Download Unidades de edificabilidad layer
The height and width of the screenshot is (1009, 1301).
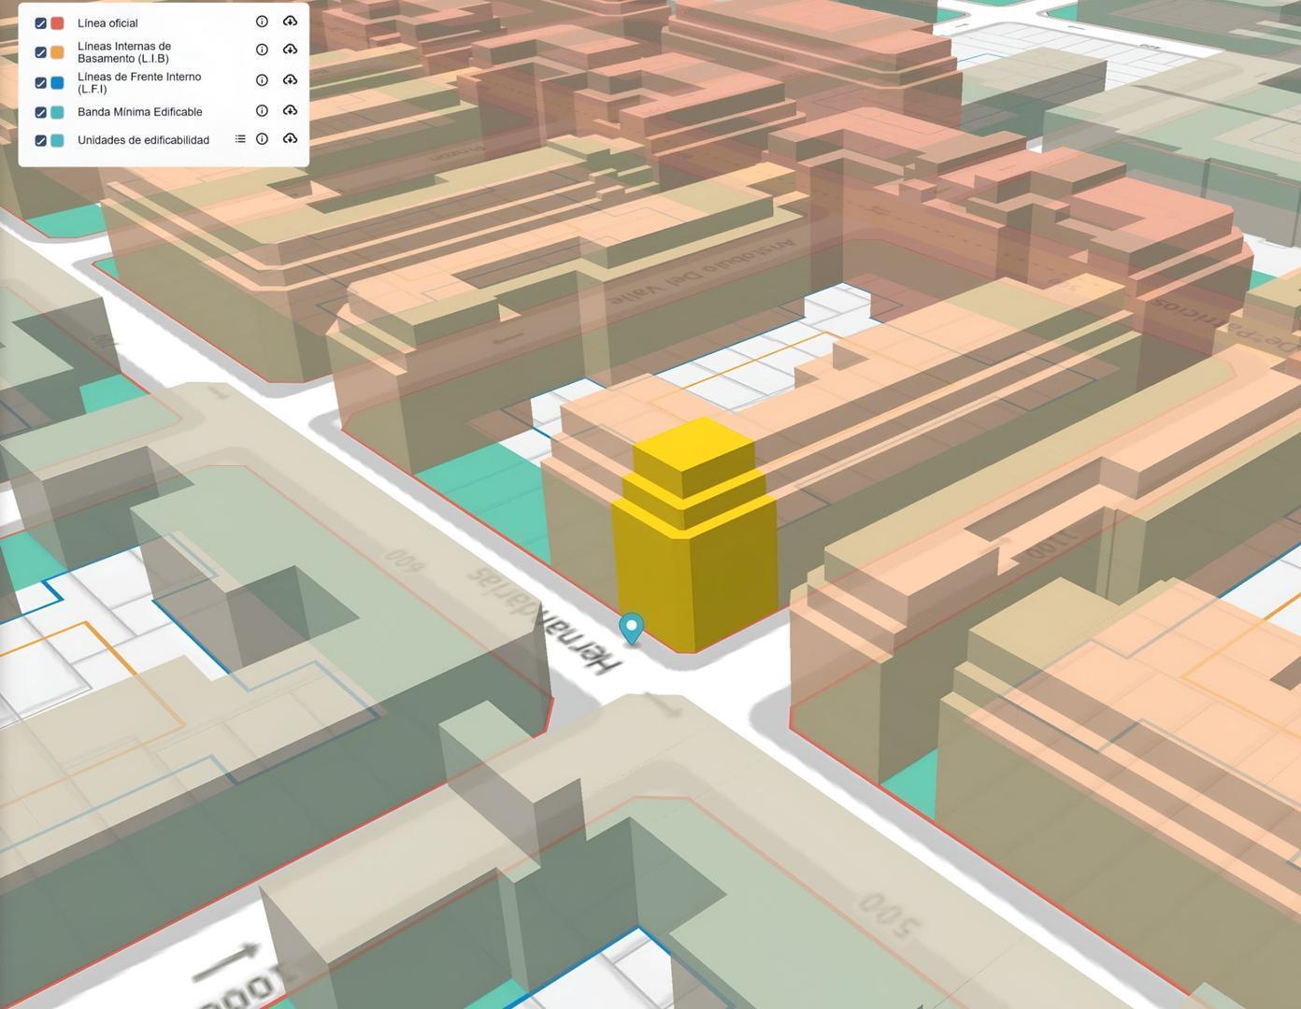[x=291, y=139]
